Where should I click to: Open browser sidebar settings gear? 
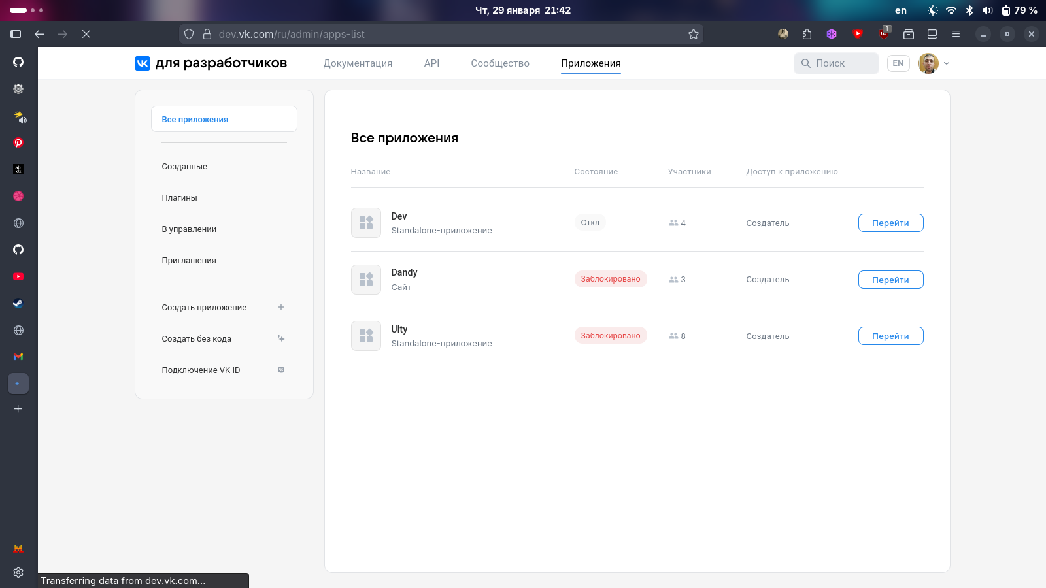pos(18,572)
